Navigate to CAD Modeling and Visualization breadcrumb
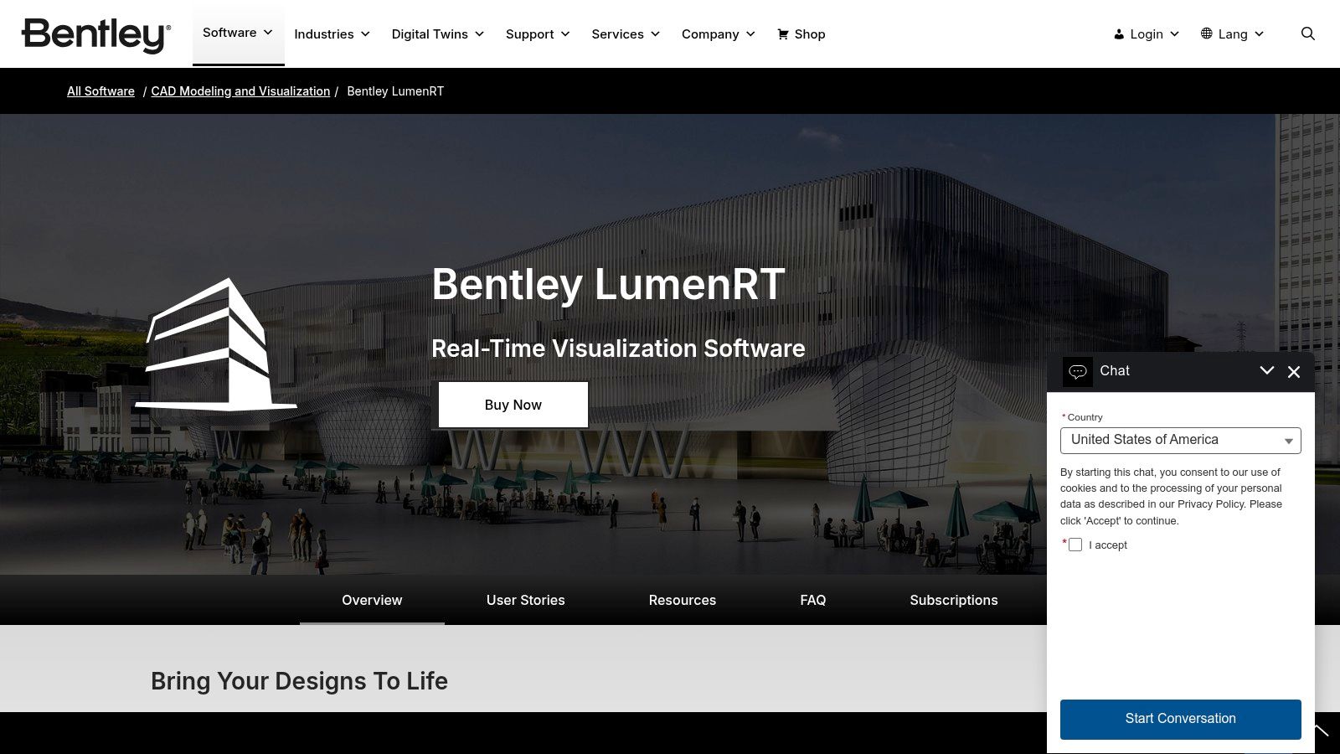The width and height of the screenshot is (1340, 754). pyautogui.click(x=240, y=90)
